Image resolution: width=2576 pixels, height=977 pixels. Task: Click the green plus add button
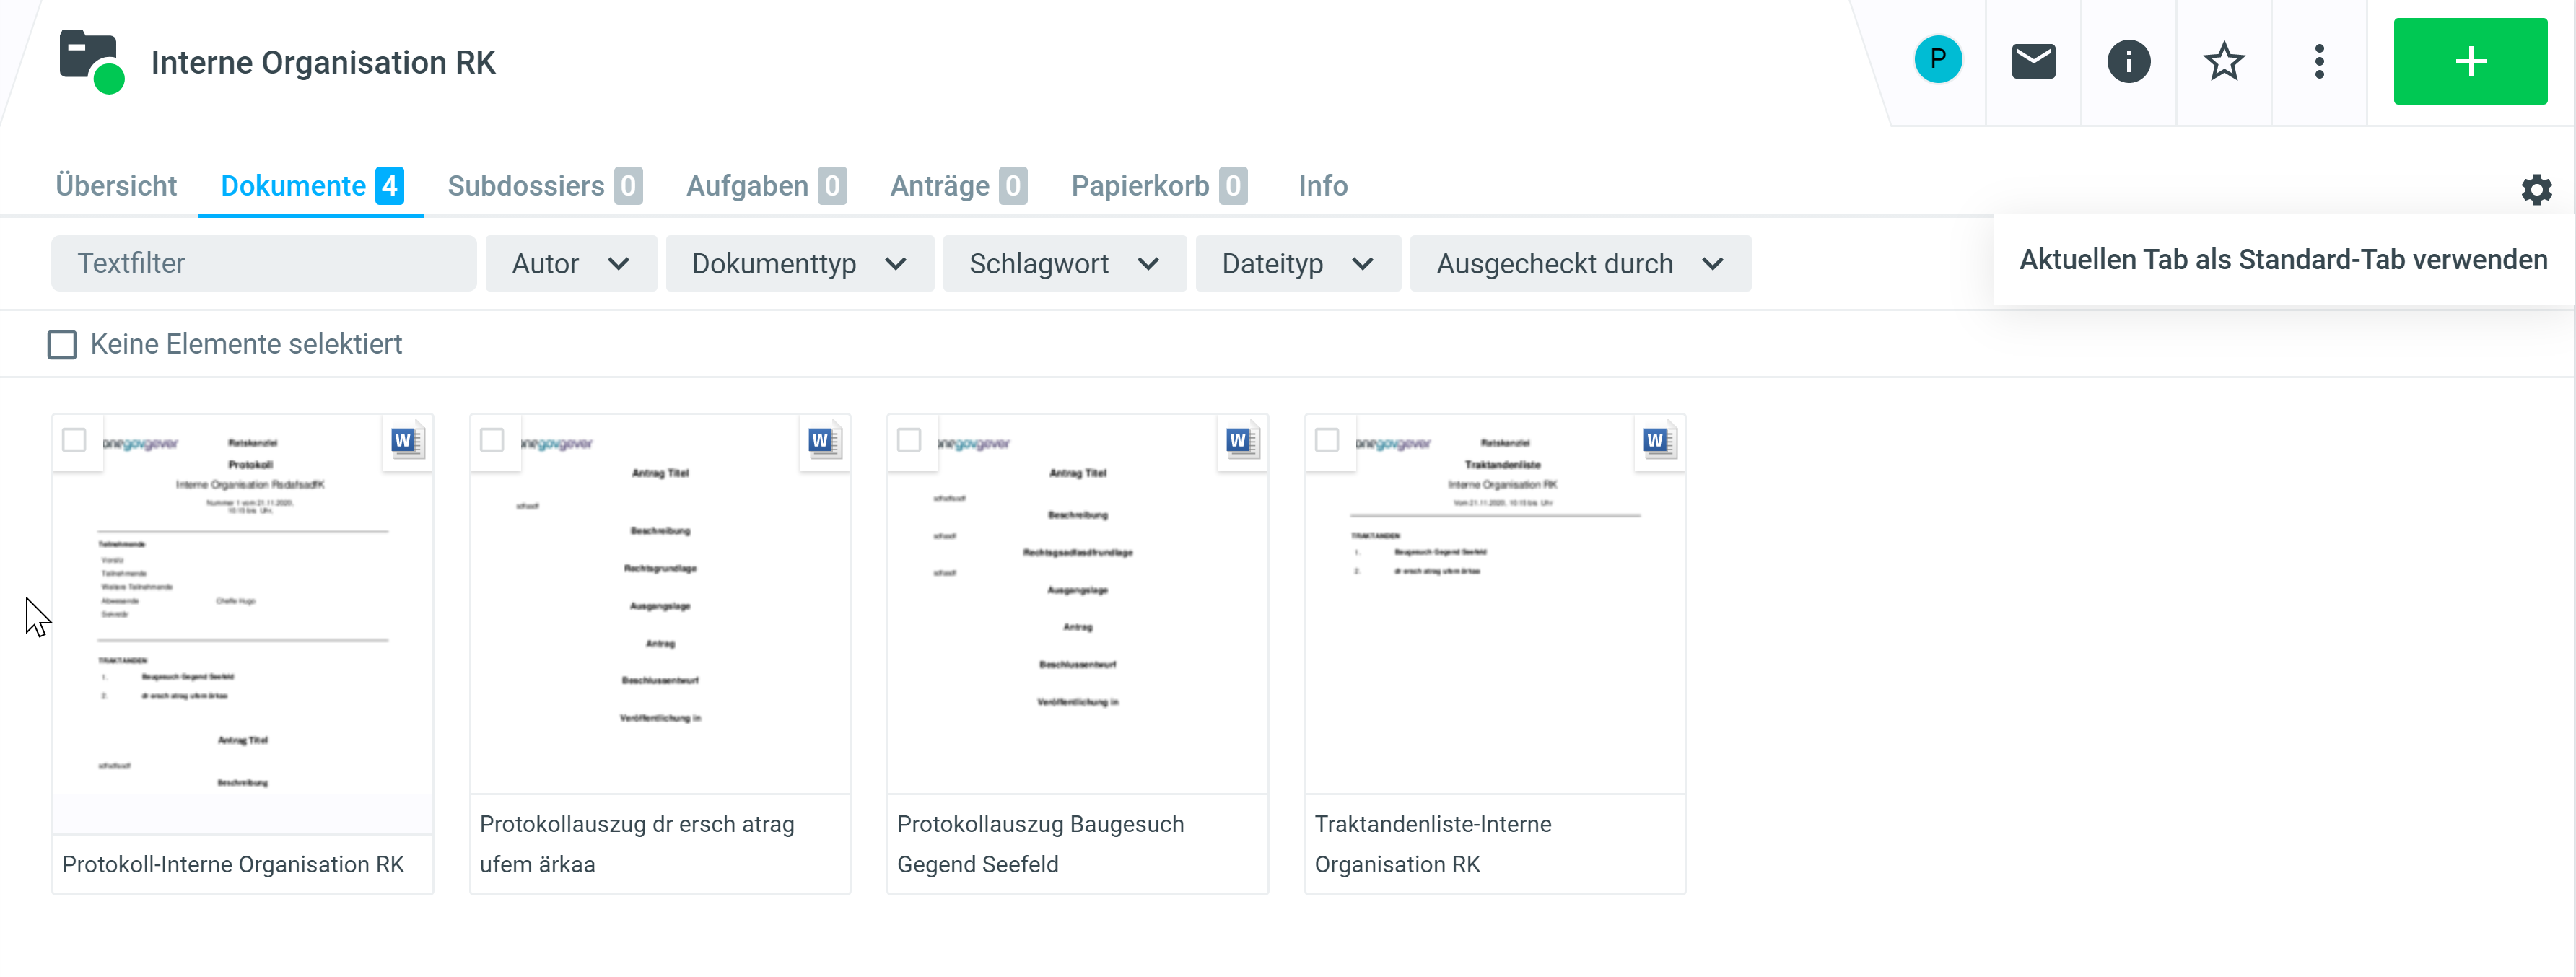(x=2469, y=61)
